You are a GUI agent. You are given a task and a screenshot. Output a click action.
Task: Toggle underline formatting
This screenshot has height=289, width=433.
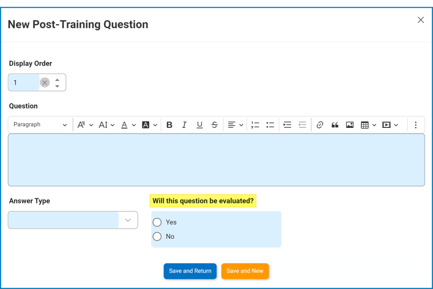(200, 124)
